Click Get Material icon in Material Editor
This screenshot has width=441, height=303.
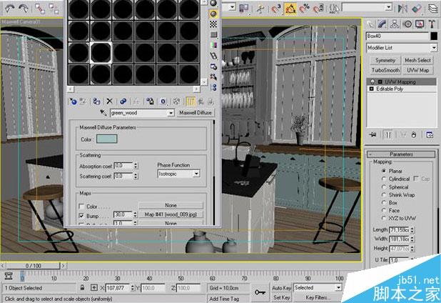click(x=73, y=101)
